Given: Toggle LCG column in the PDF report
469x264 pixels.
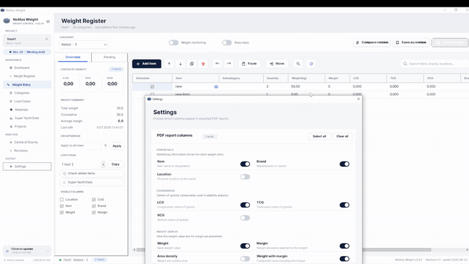Looking at the screenshot, I should (x=245, y=205).
